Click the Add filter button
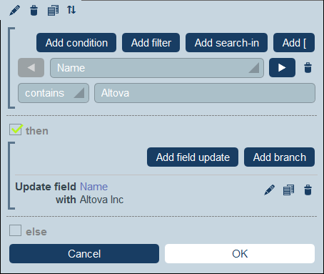Screen dimensions: 324x274 pos(151,43)
